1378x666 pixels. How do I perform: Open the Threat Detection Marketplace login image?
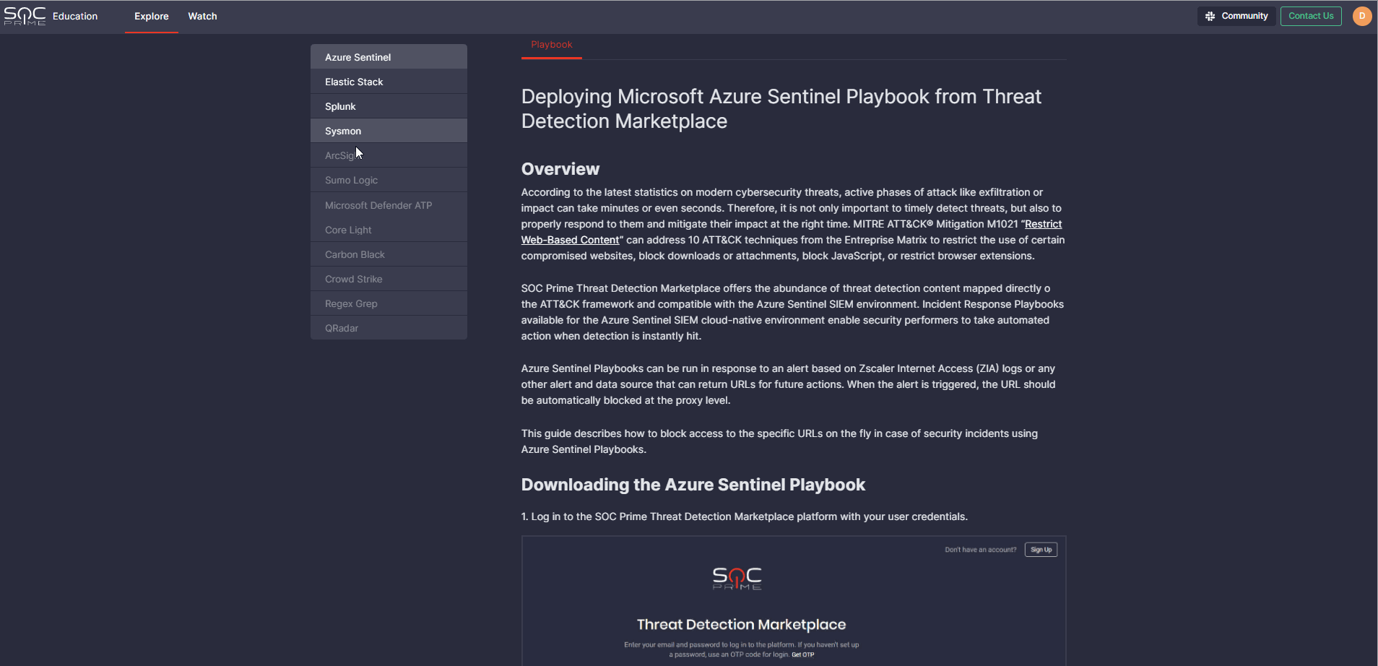pos(794,601)
